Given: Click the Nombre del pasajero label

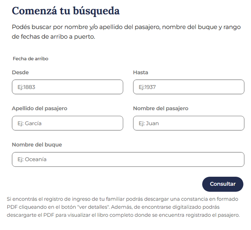Looking at the screenshot, I should 161,109.
